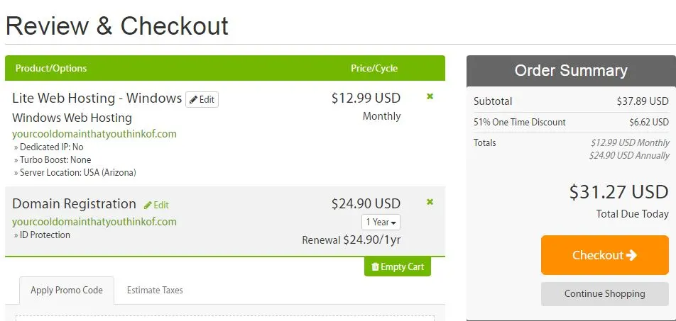This screenshot has width=676, height=321.
Task: Open hosting domain link yourcooldomainthatyouthinkof.com
Action: click(x=94, y=134)
